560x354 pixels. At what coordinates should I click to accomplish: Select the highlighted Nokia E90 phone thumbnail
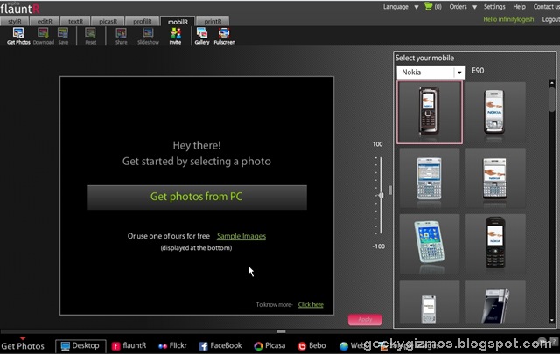coord(430,112)
